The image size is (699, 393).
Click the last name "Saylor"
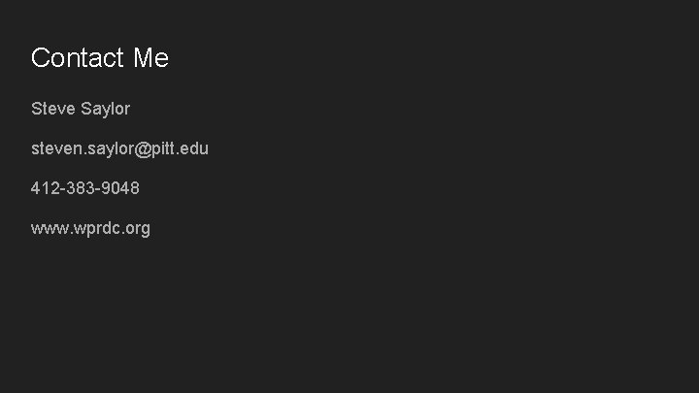pyautogui.click(x=105, y=109)
